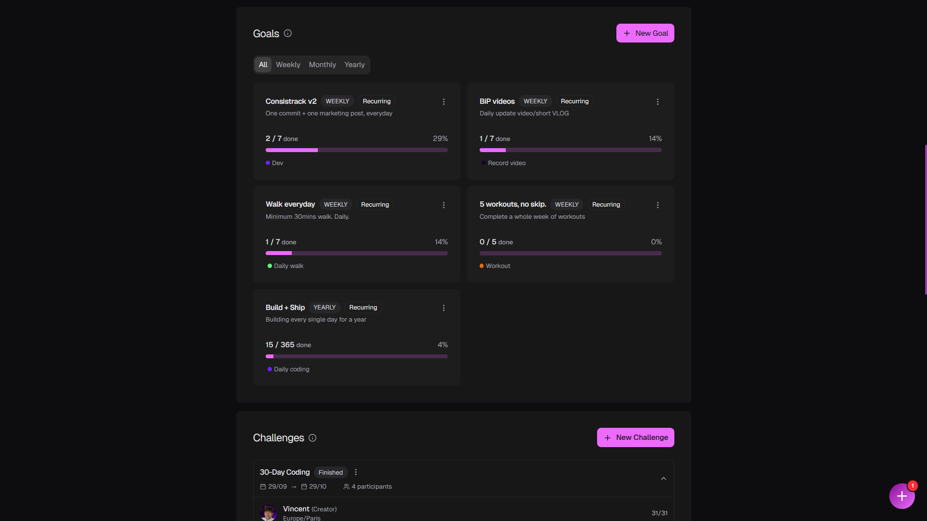Click the Recurring badge on Walk everyday

click(375, 205)
